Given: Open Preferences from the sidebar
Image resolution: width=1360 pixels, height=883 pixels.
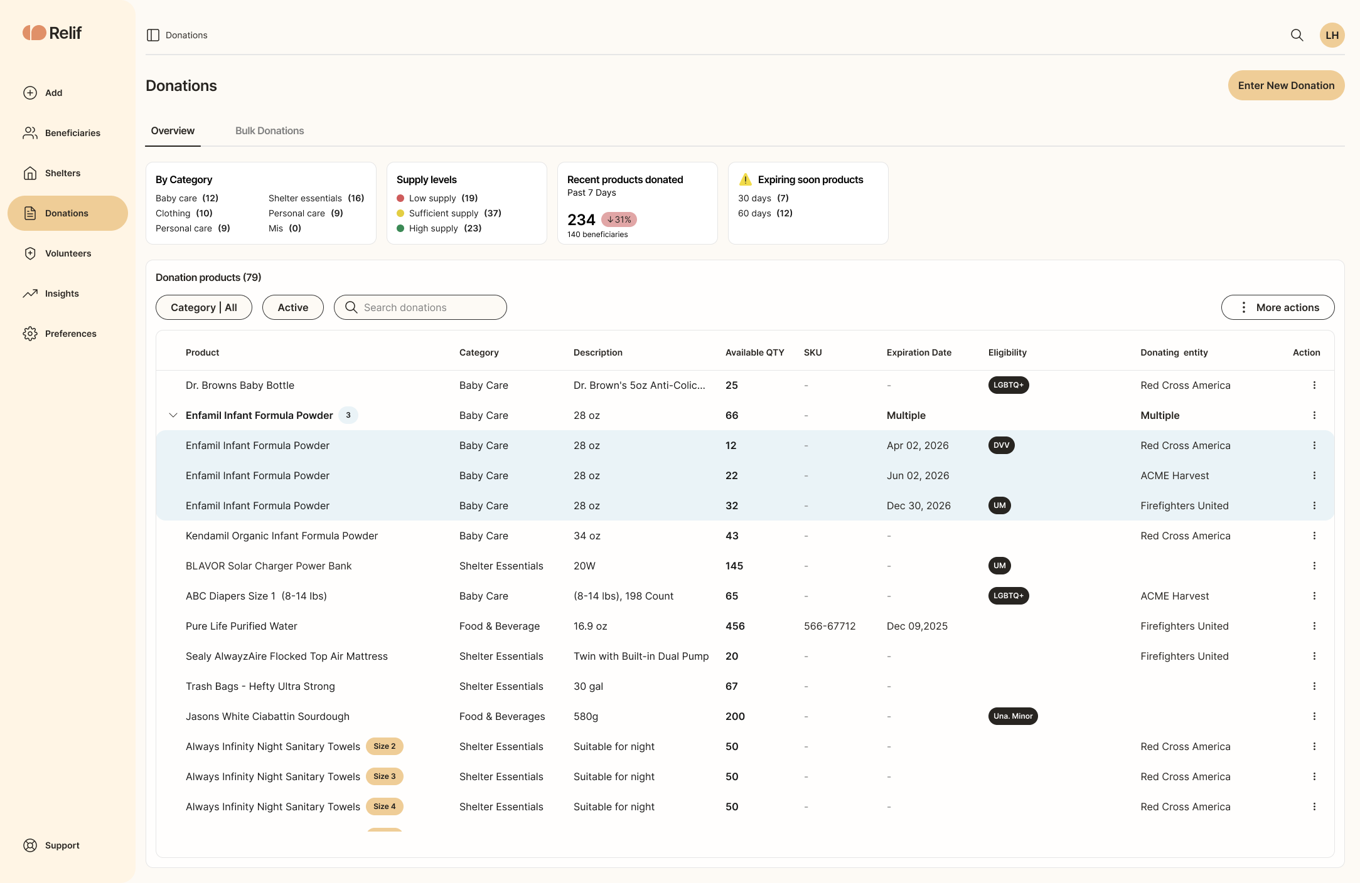Looking at the screenshot, I should pyautogui.click(x=68, y=334).
